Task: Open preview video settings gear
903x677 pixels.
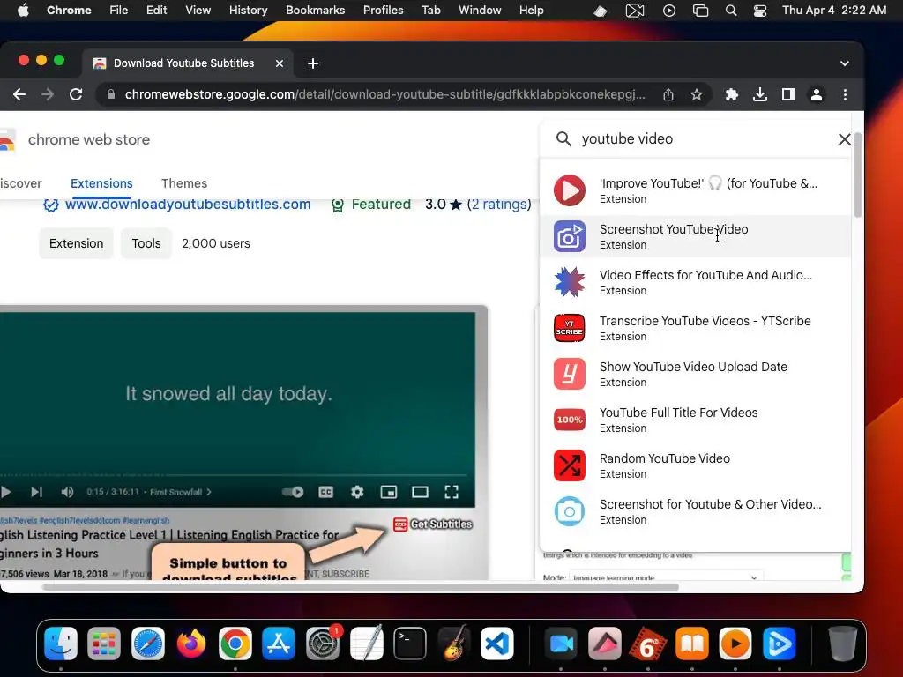Action: click(357, 492)
